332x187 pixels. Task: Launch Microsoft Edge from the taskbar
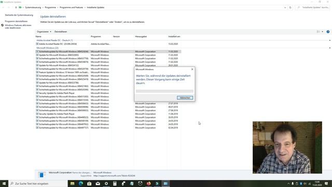(x=81, y=183)
